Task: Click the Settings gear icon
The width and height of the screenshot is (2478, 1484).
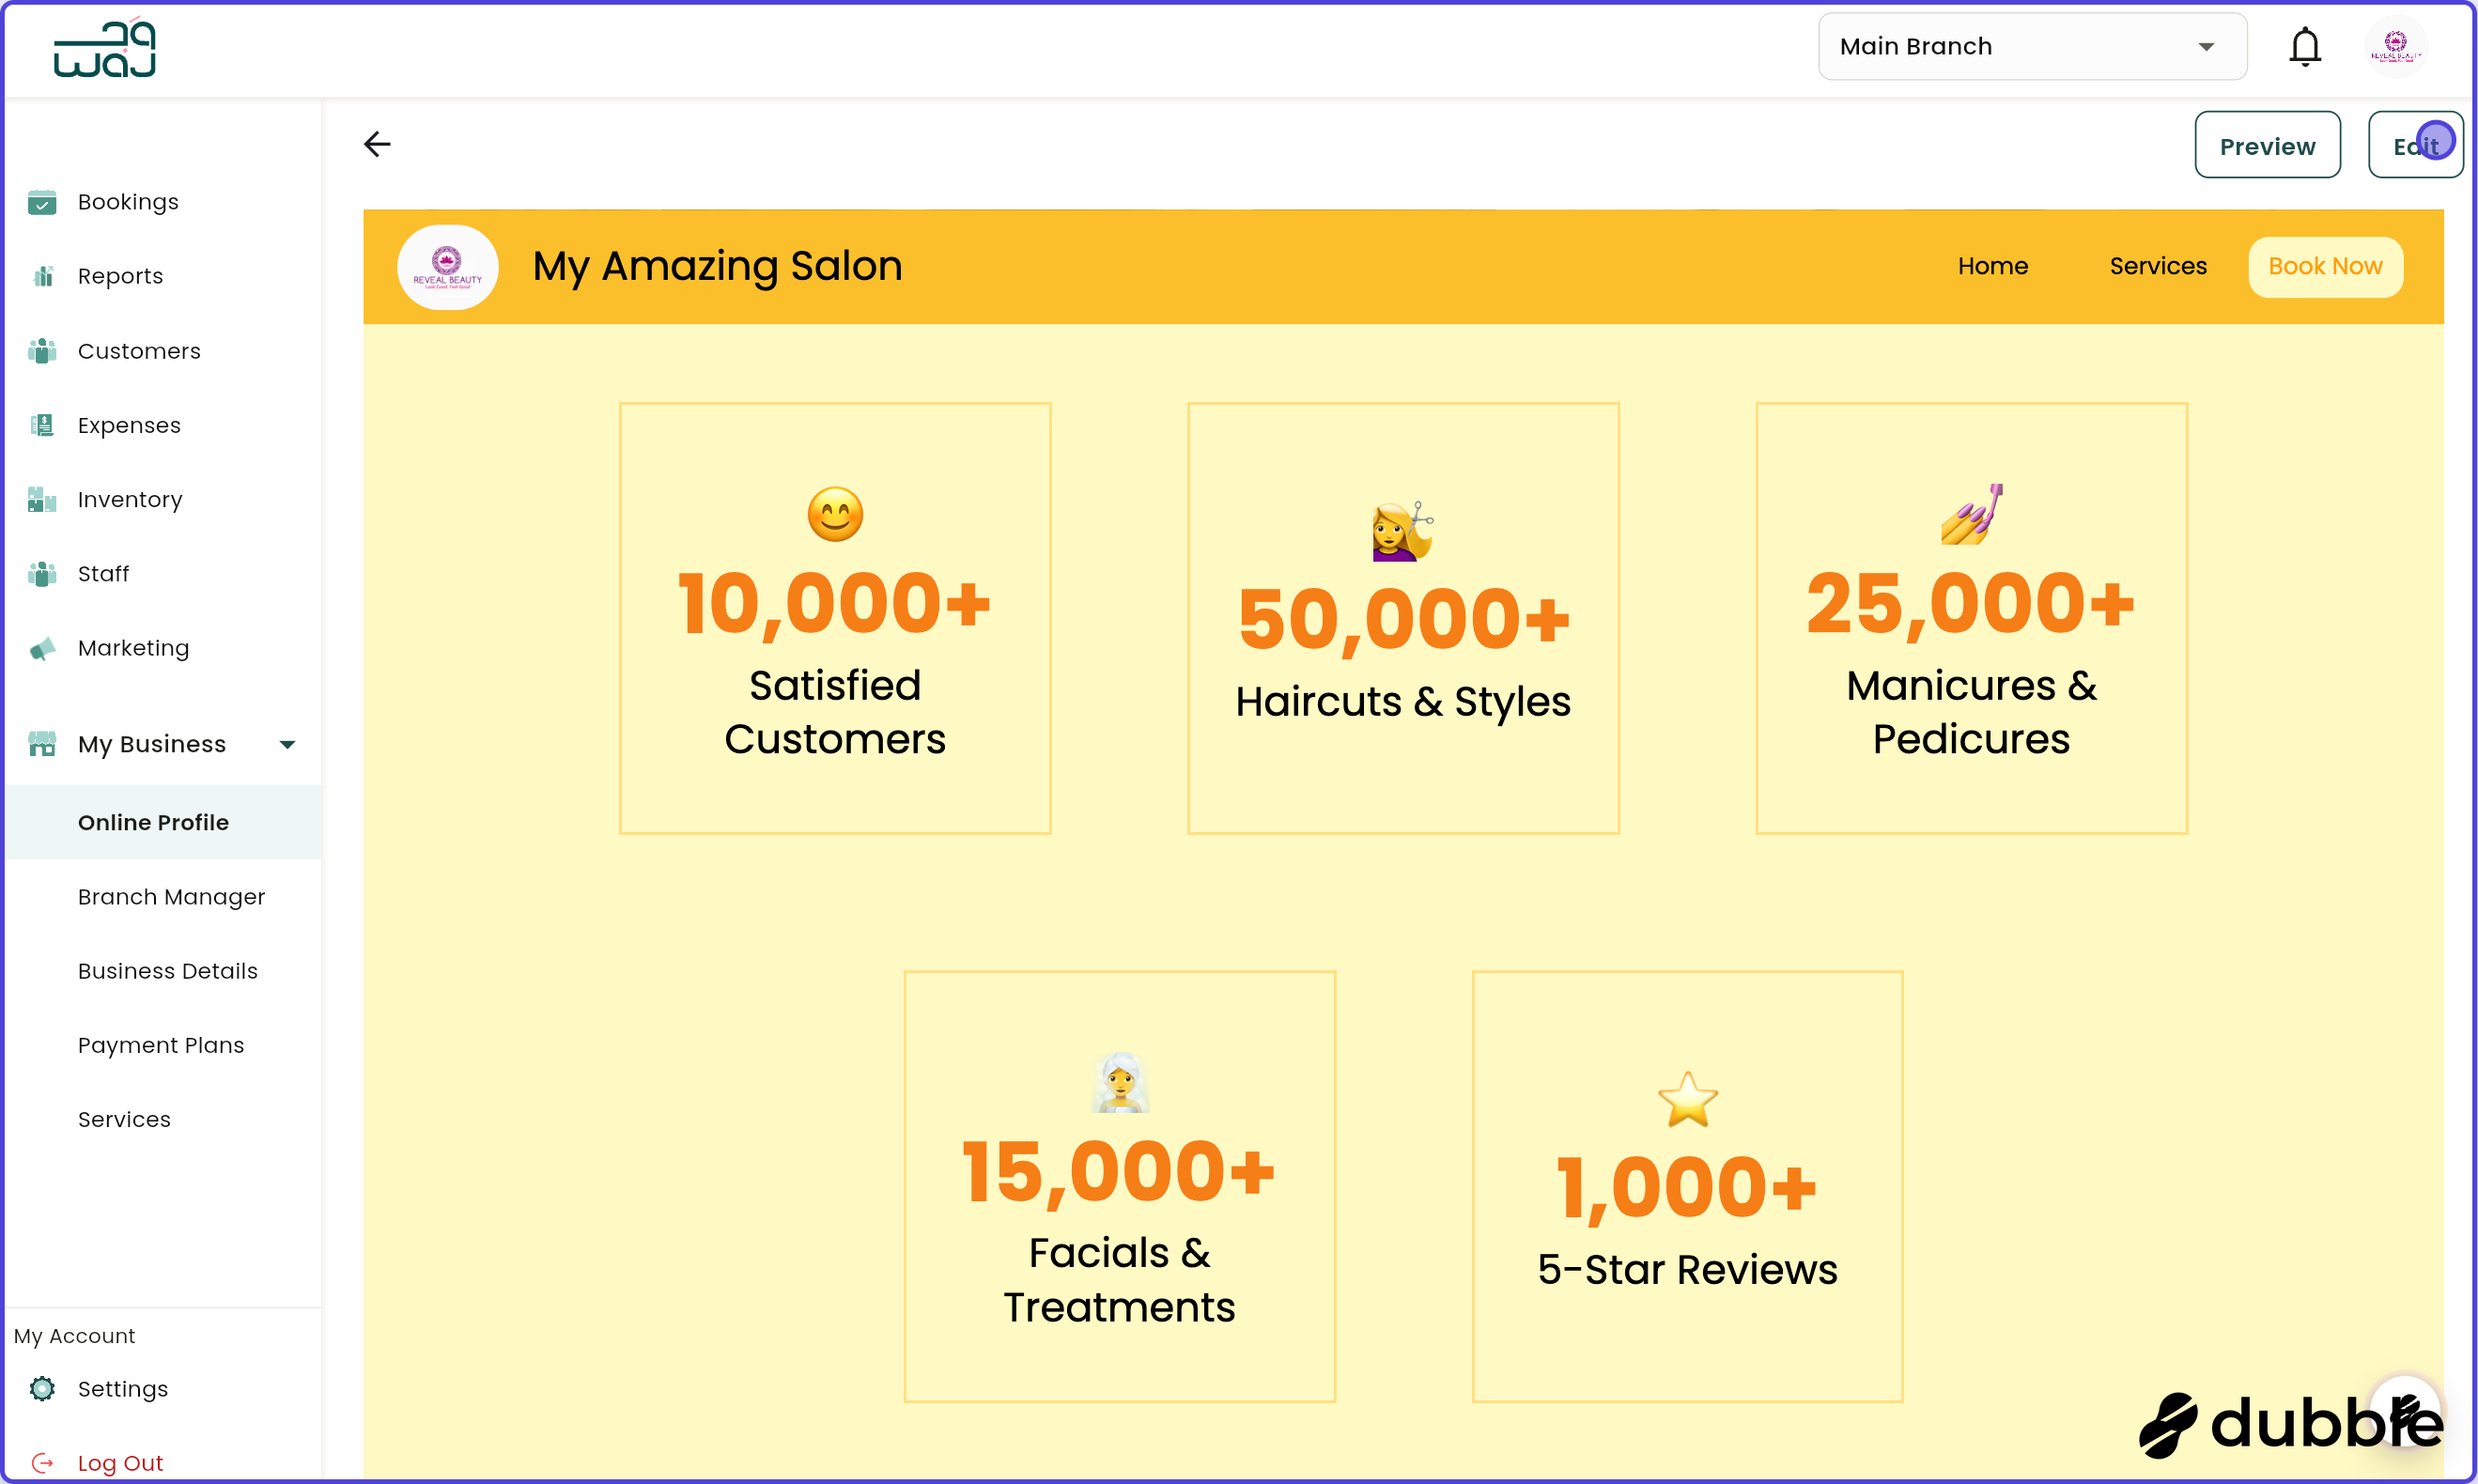Action: pyautogui.click(x=42, y=1389)
